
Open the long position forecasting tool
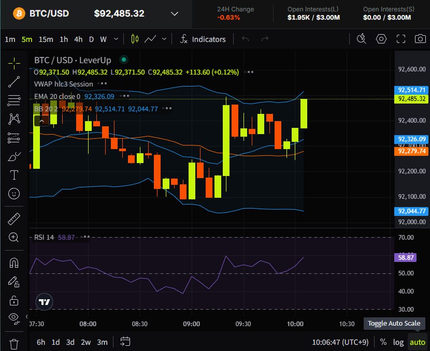coord(14,138)
